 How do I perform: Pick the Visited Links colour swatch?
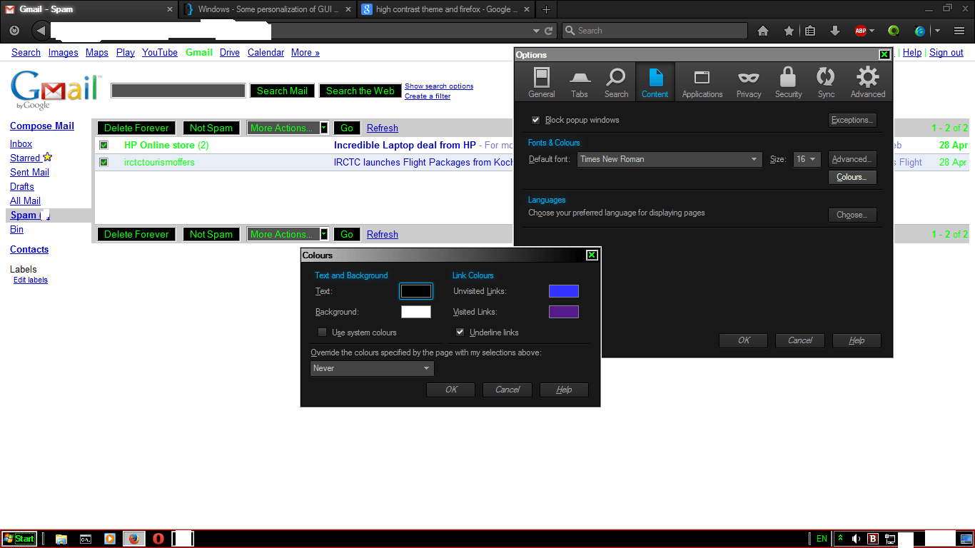click(564, 312)
